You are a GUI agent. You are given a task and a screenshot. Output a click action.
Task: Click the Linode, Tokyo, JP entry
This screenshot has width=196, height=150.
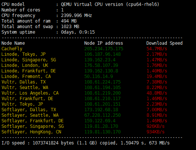tap(24, 54)
